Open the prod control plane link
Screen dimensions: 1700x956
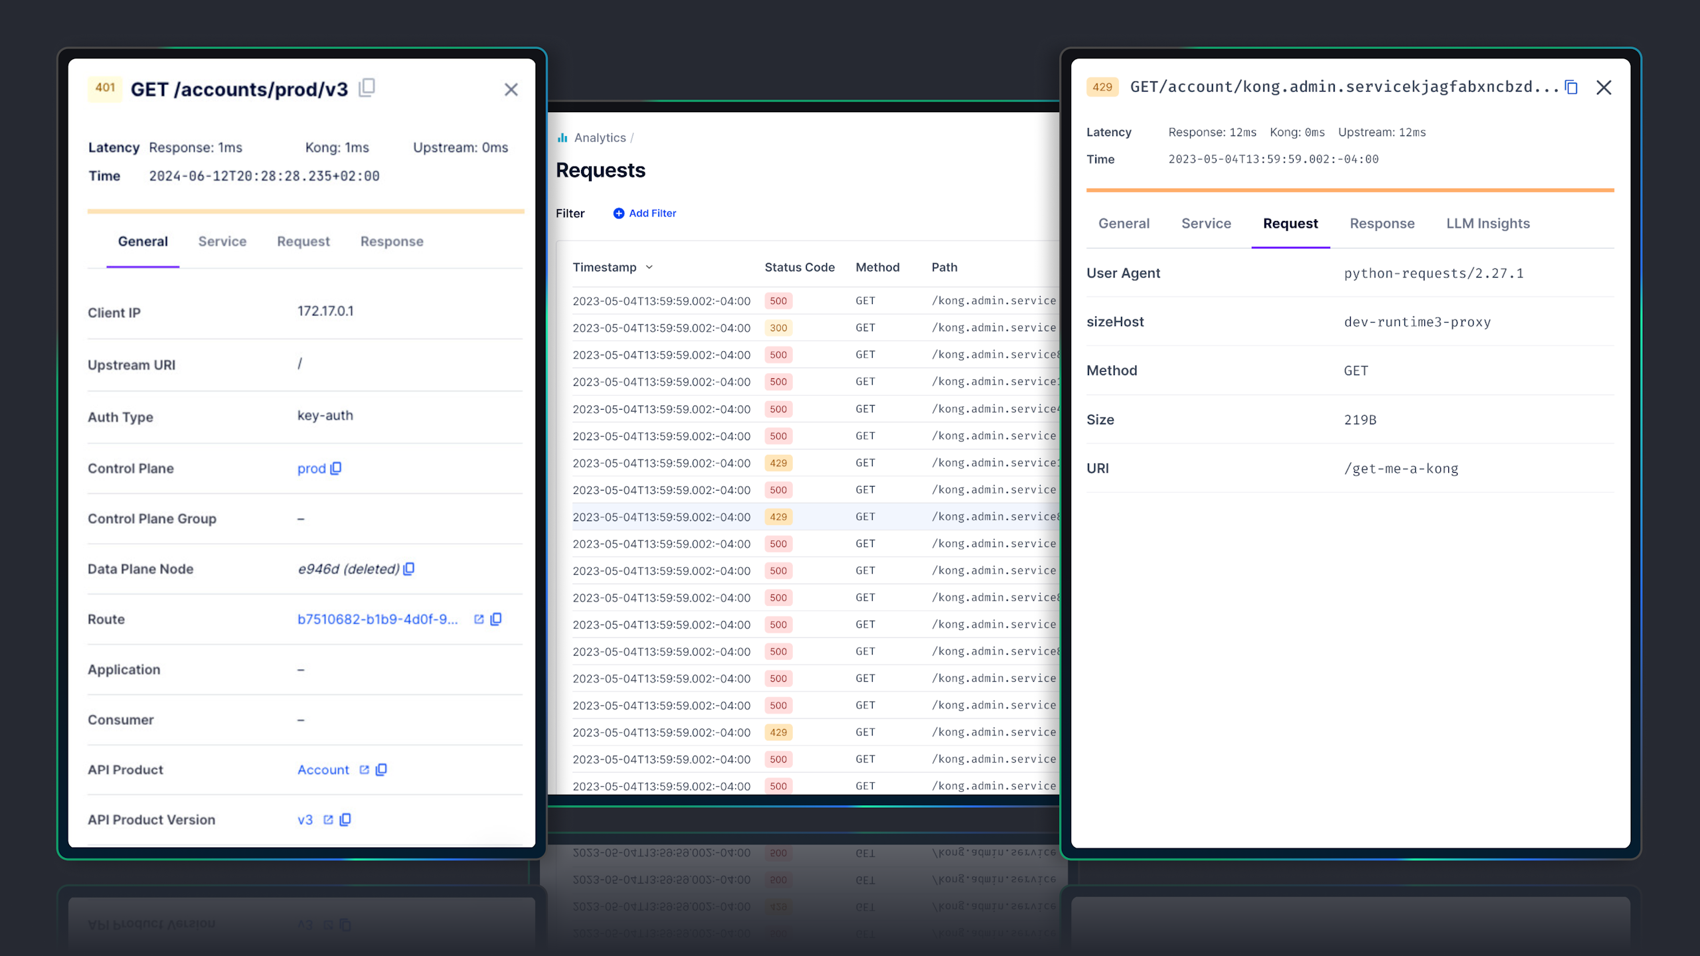click(x=311, y=469)
